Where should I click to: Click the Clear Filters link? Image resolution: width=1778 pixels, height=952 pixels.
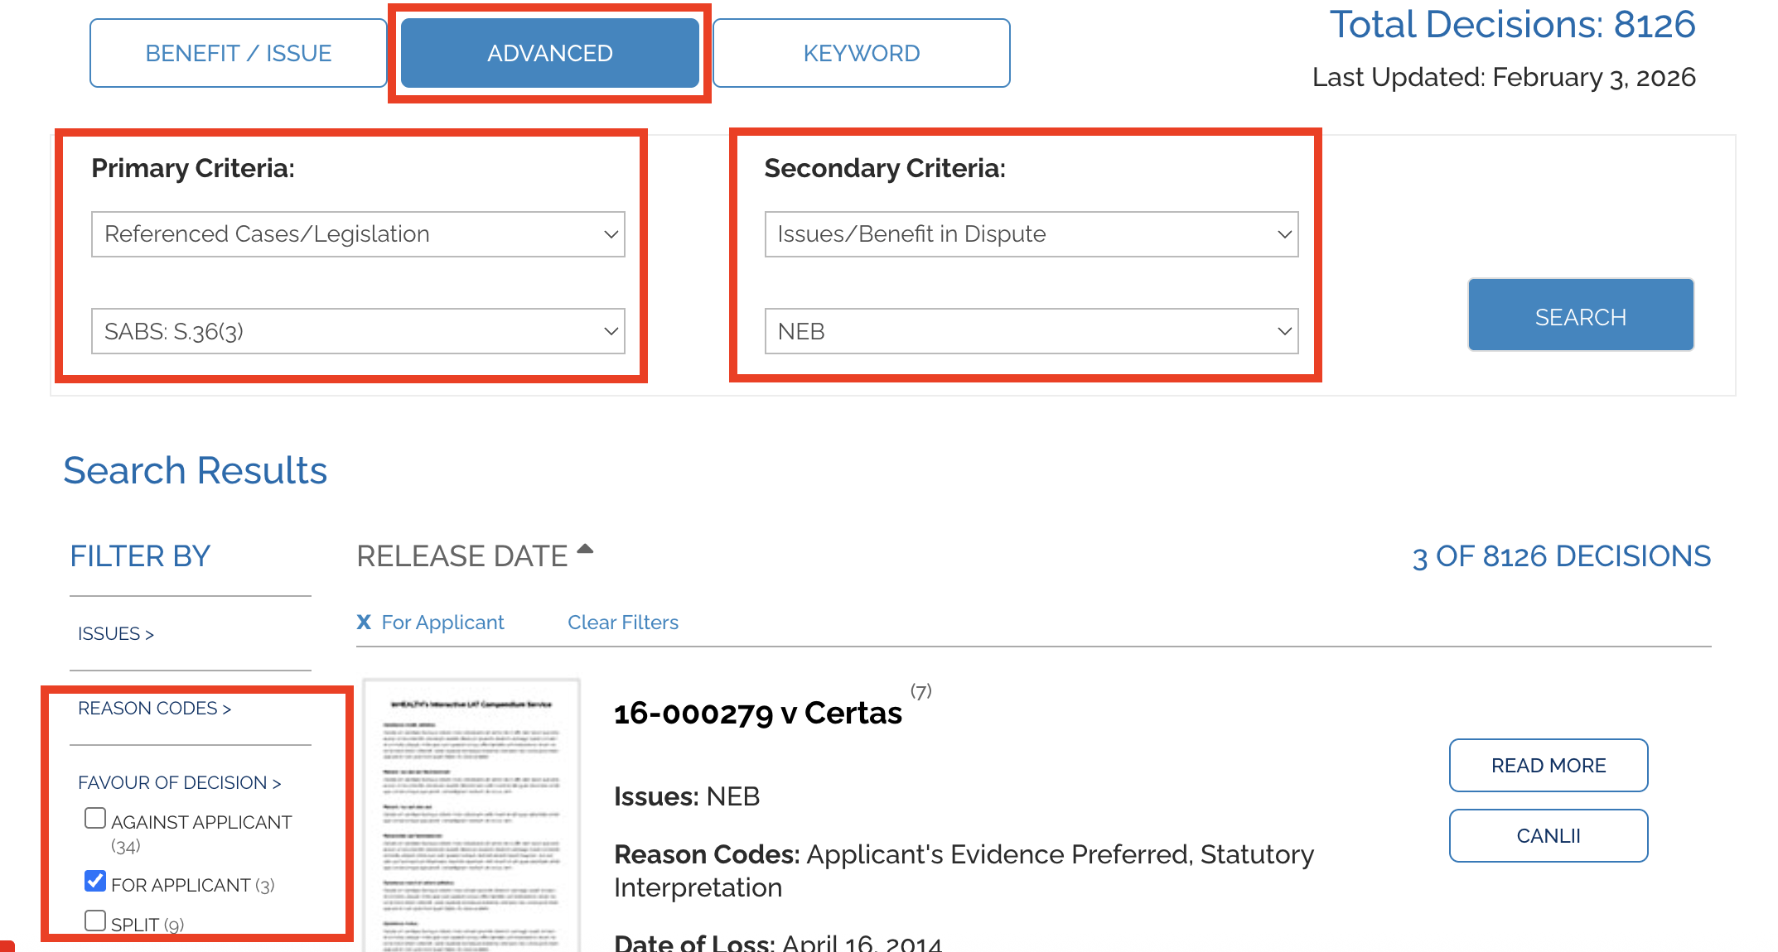(x=622, y=623)
